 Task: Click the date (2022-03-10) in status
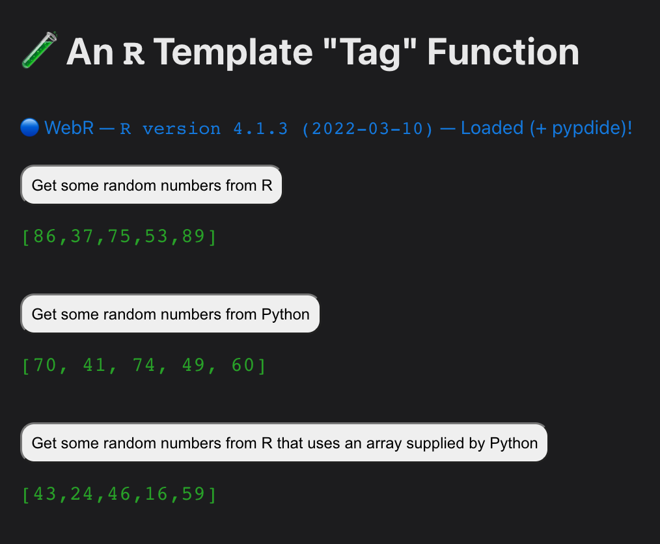pyautogui.click(x=367, y=129)
